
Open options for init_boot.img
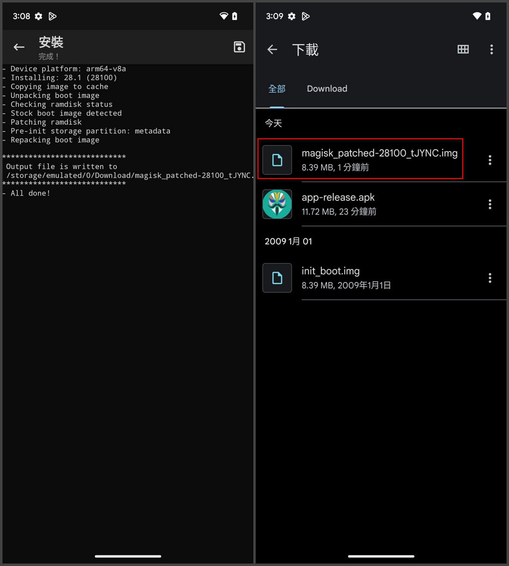pyautogui.click(x=490, y=278)
